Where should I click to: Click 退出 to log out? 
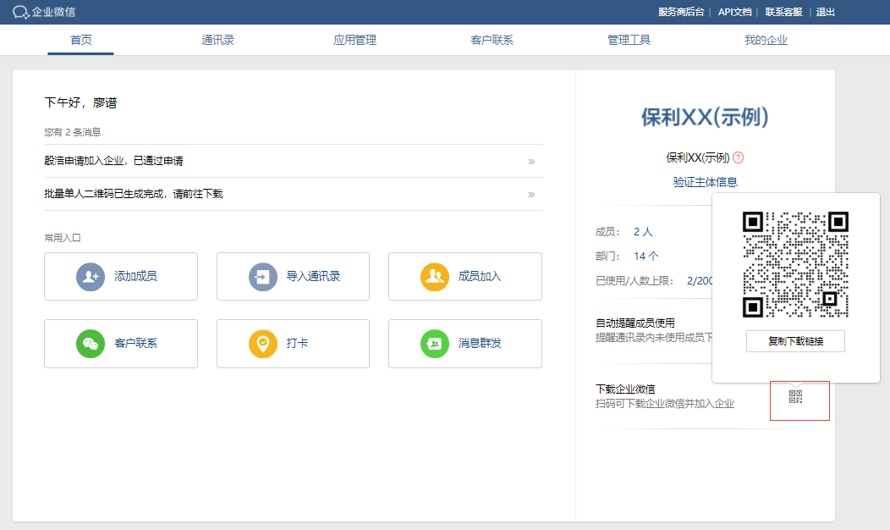point(826,12)
